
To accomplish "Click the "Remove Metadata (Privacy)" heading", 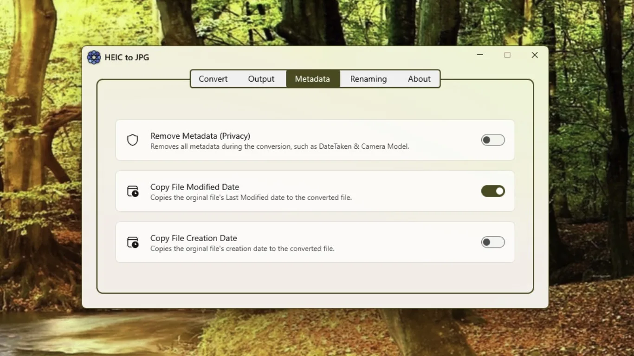I will pyautogui.click(x=200, y=136).
